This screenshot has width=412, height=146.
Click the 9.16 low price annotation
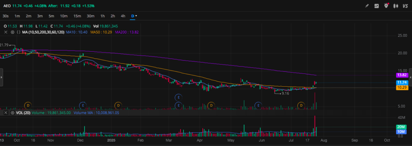pyautogui.click(x=285, y=93)
